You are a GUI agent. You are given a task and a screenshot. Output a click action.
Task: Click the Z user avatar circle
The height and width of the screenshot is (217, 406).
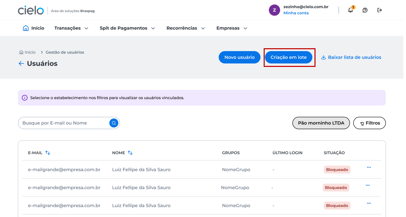coord(274,10)
